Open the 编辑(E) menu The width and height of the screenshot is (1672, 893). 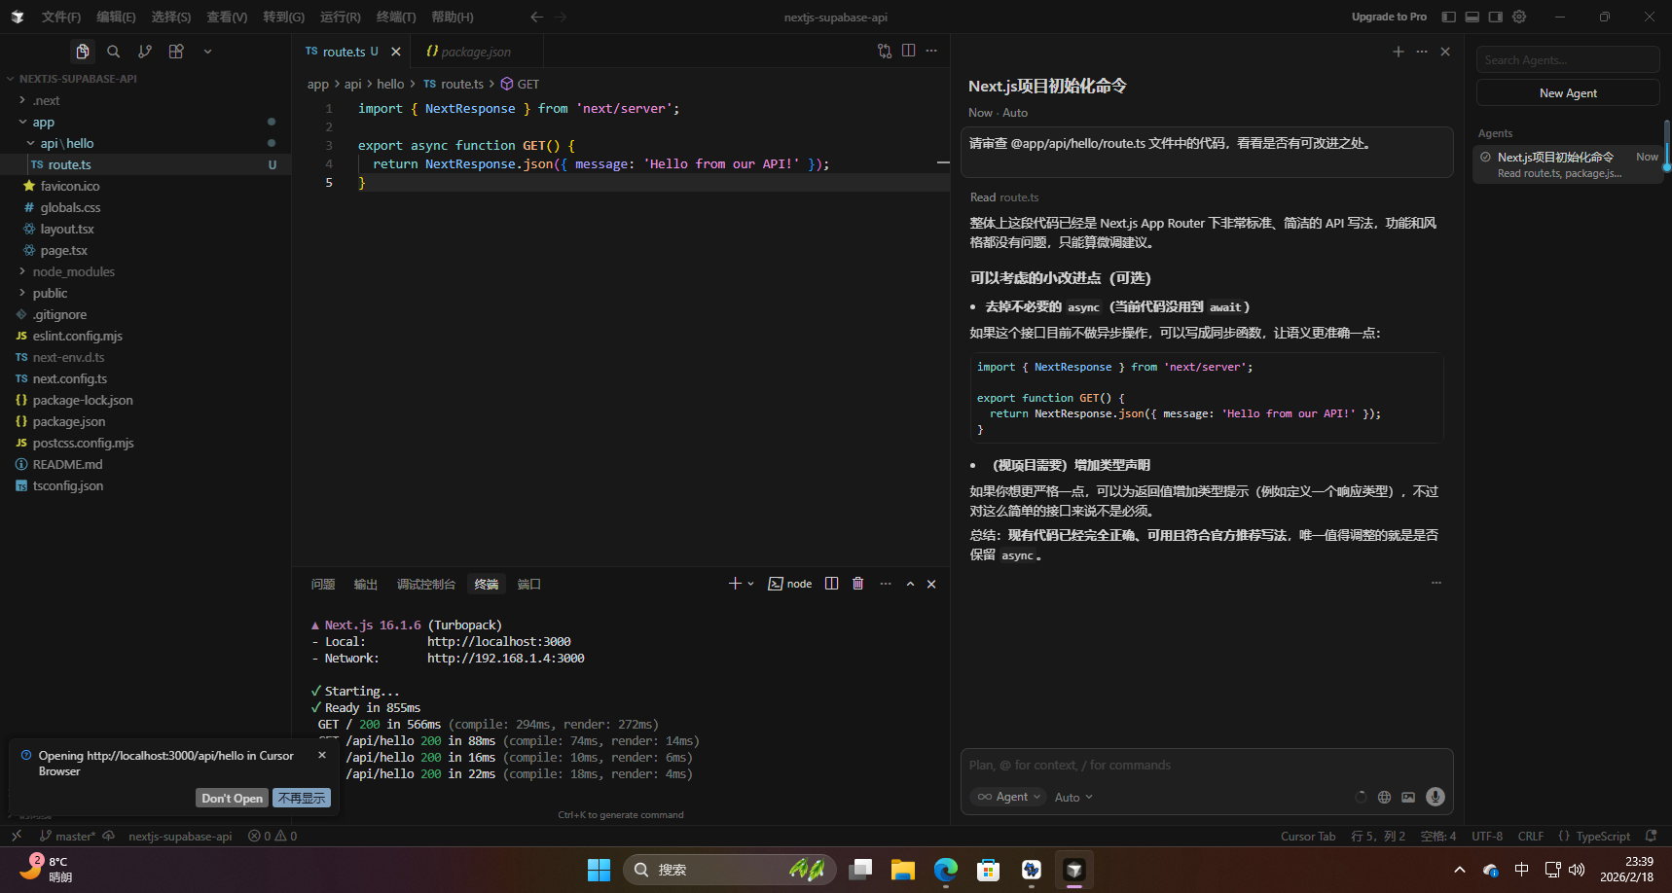click(x=116, y=17)
